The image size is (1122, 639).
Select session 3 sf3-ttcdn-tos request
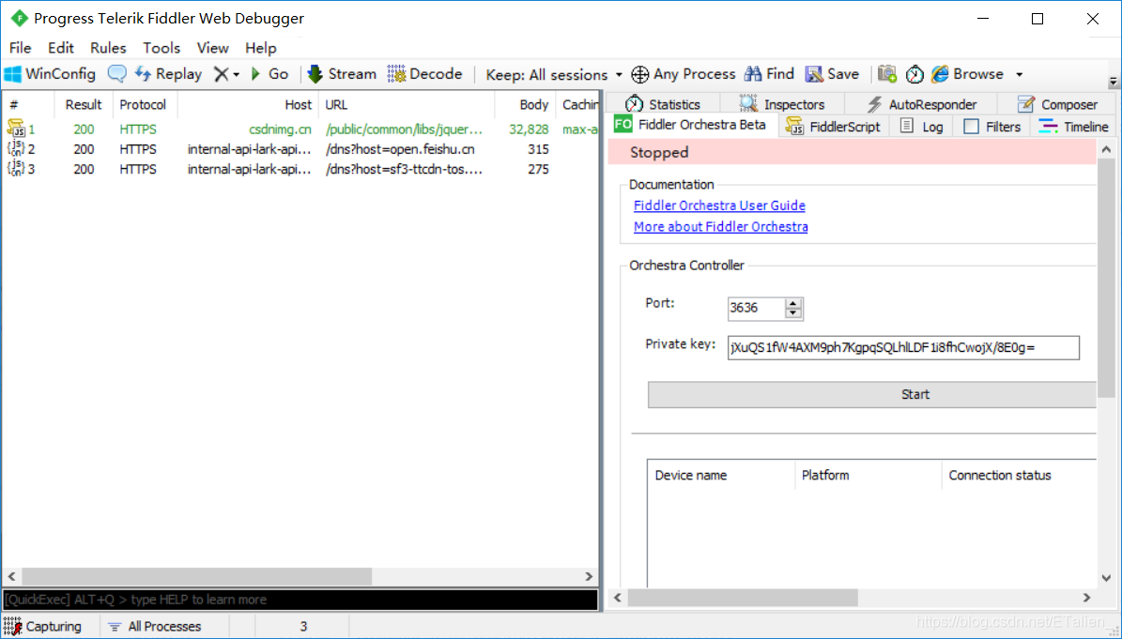pyautogui.click(x=300, y=170)
